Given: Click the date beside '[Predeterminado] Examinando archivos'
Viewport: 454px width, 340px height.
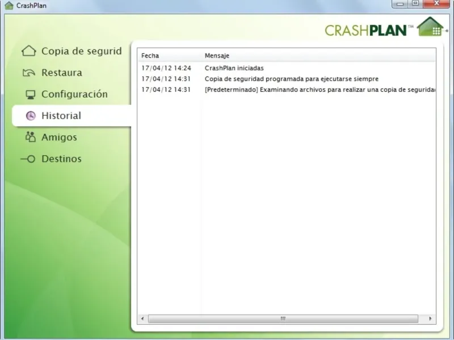Looking at the screenshot, I should [166, 90].
